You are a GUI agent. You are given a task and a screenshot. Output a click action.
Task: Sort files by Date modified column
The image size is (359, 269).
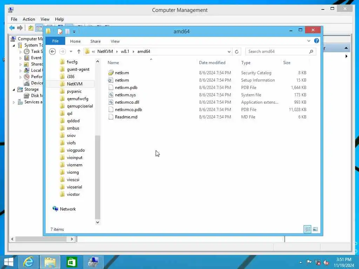pos(212,63)
